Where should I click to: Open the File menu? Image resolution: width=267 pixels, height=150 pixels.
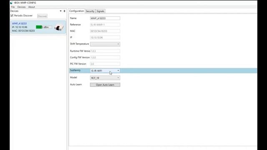coord(13,7)
